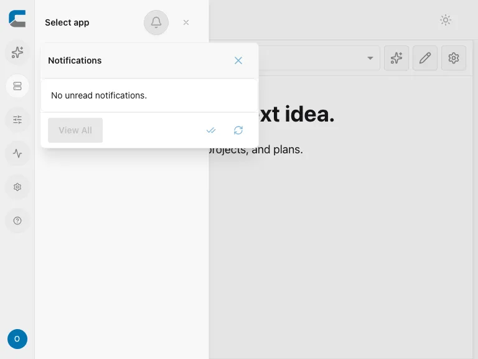Expand the app selector dropdown arrow
478x359 pixels.
coord(370,58)
